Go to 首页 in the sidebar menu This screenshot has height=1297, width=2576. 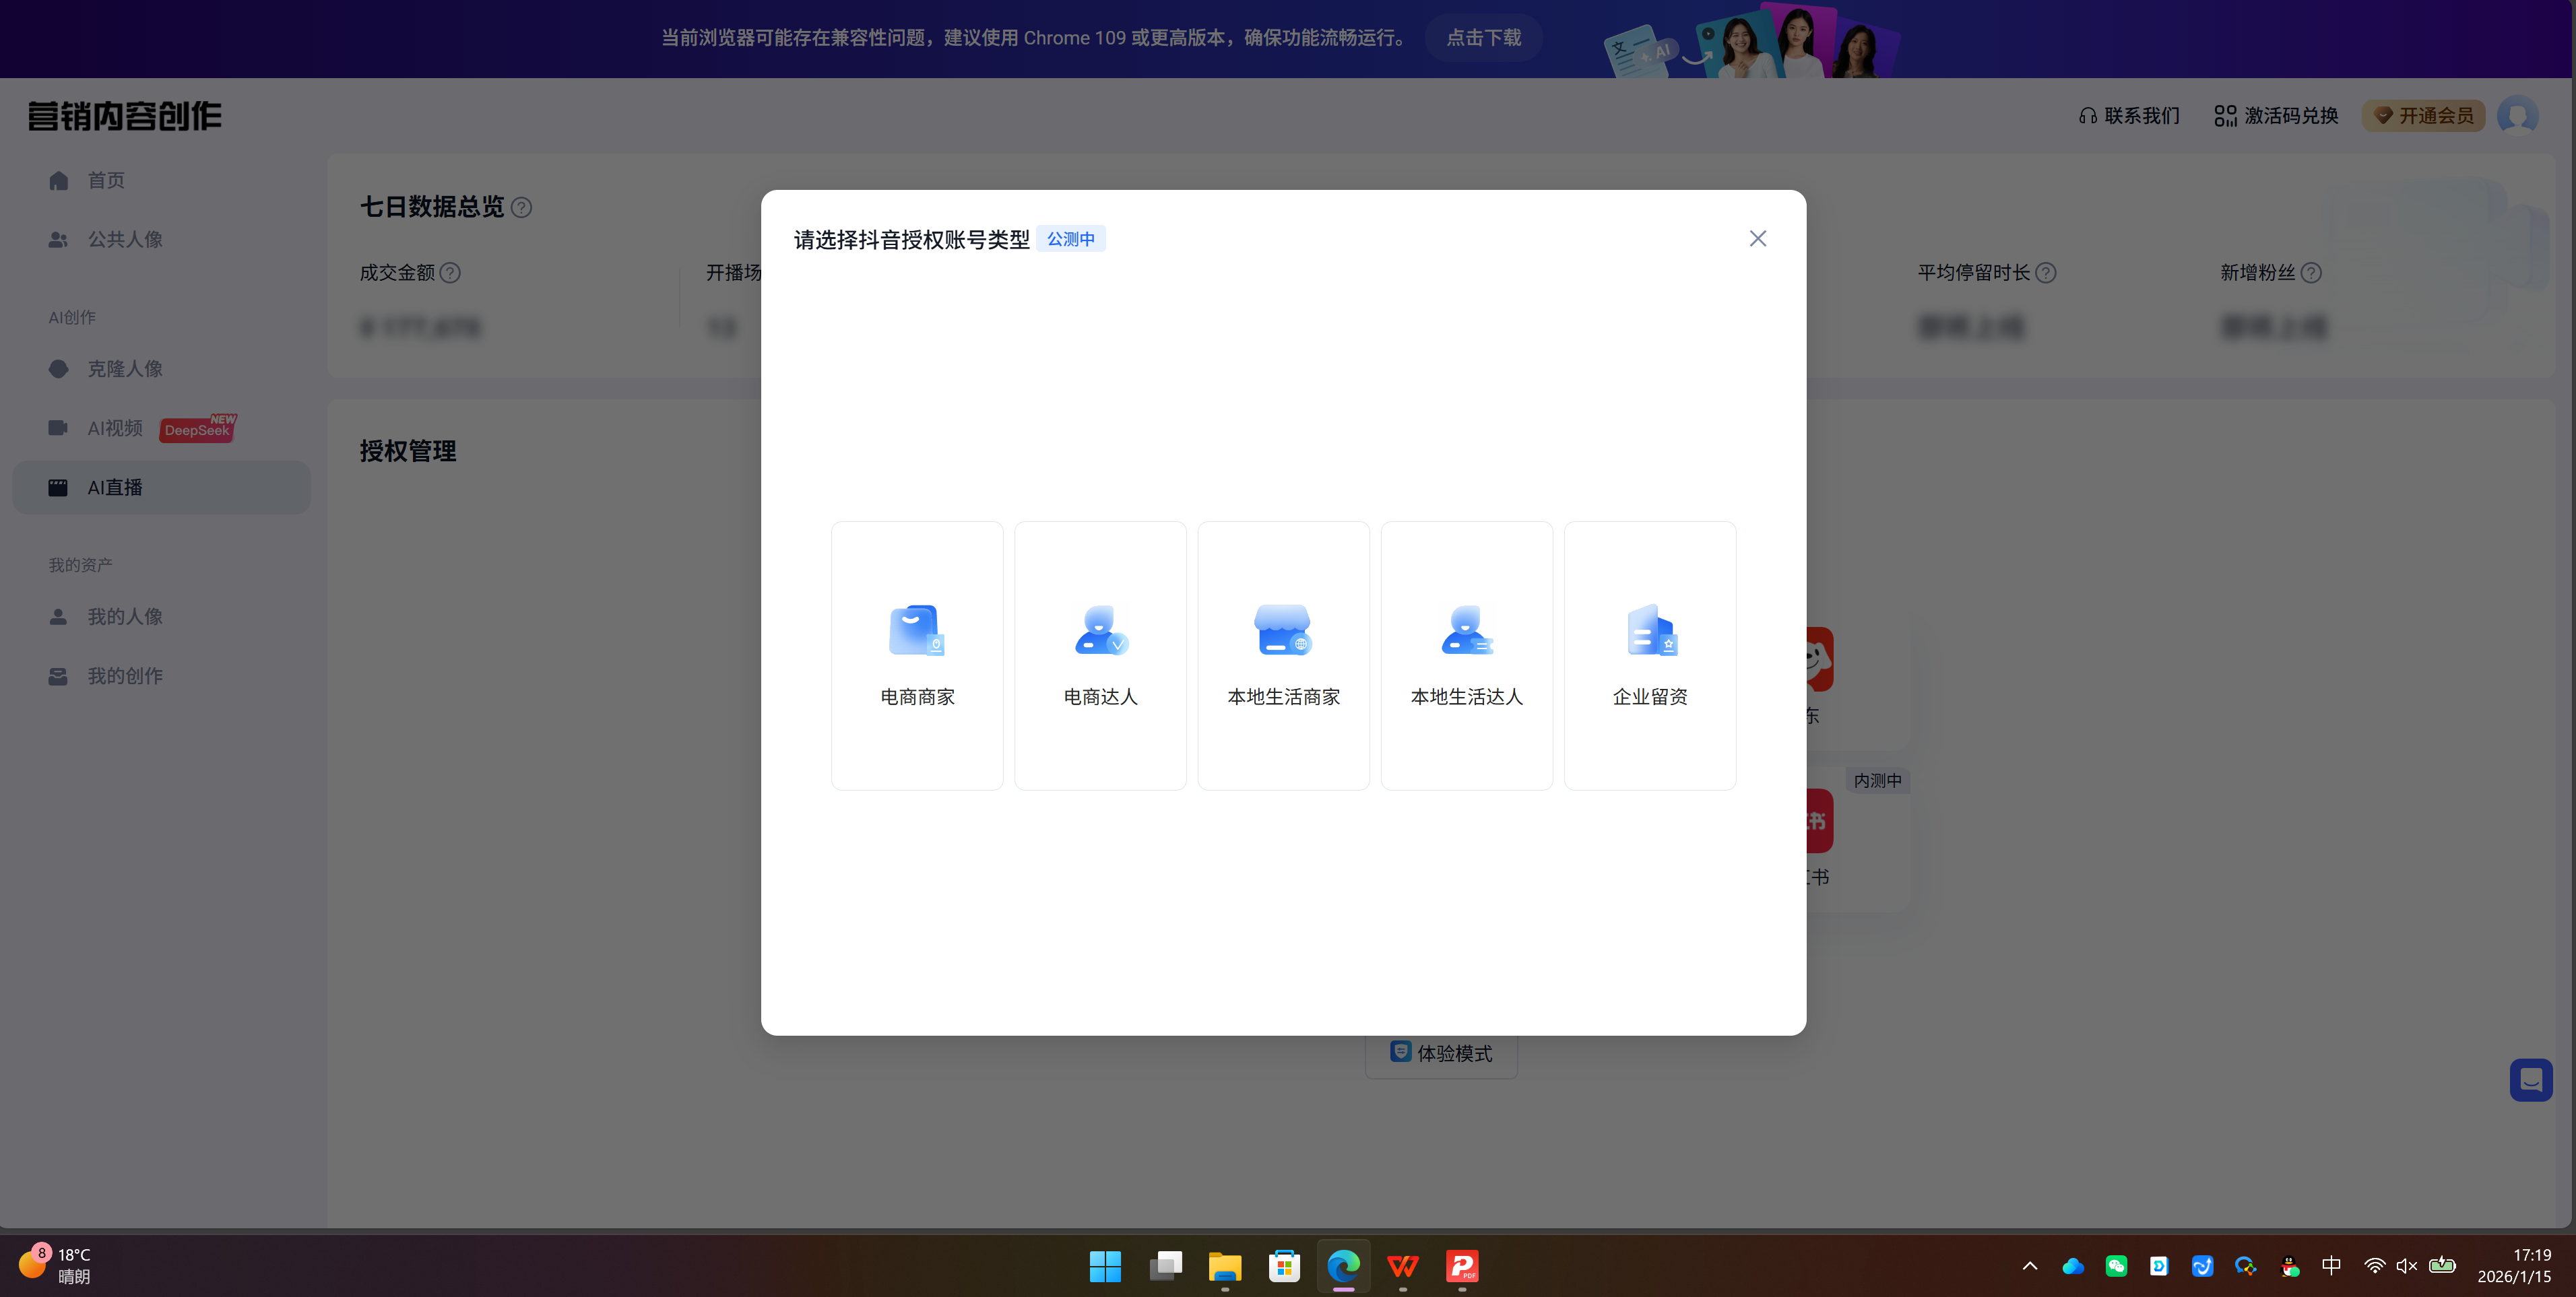105,180
